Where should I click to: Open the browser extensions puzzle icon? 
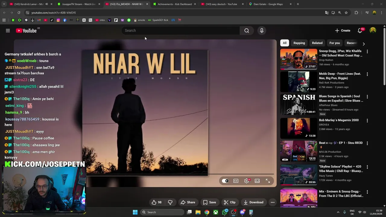point(356,13)
